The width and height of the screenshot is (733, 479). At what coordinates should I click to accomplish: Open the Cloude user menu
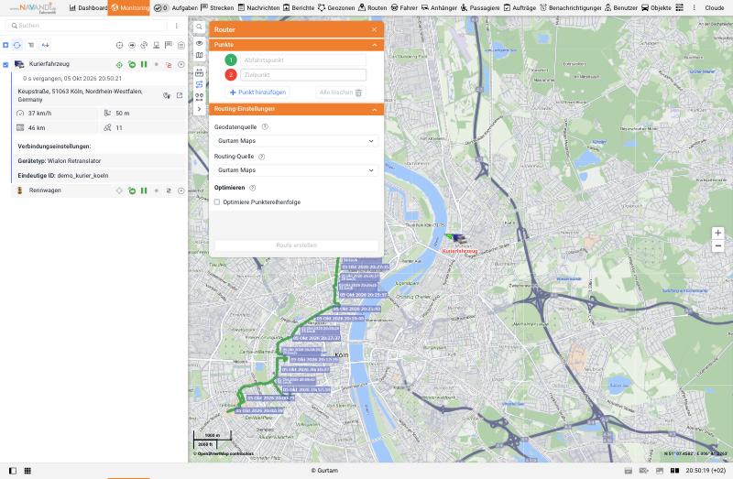tap(715, 8)
